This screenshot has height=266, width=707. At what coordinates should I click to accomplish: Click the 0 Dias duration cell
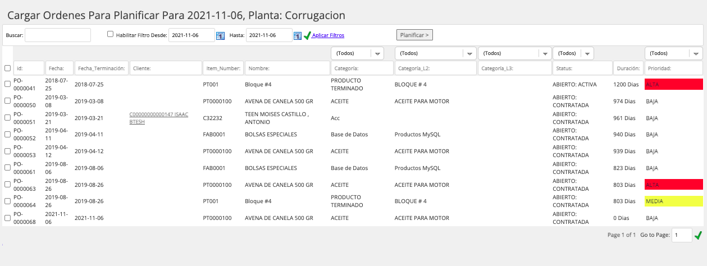pyautogui.click(x=622, y=218)
